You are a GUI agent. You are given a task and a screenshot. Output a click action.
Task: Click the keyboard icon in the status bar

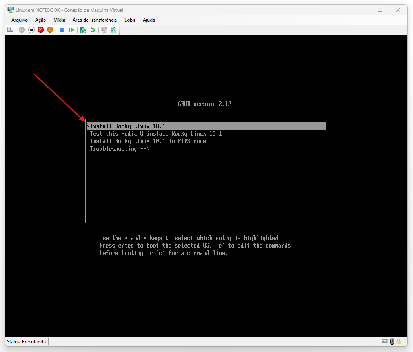tap(385, 341)
